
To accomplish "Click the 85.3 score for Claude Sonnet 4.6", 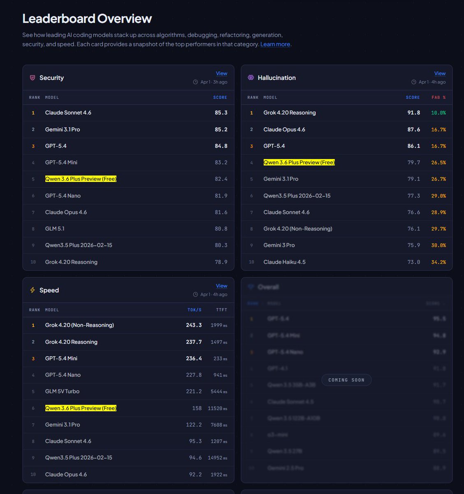I will (221, 113).
